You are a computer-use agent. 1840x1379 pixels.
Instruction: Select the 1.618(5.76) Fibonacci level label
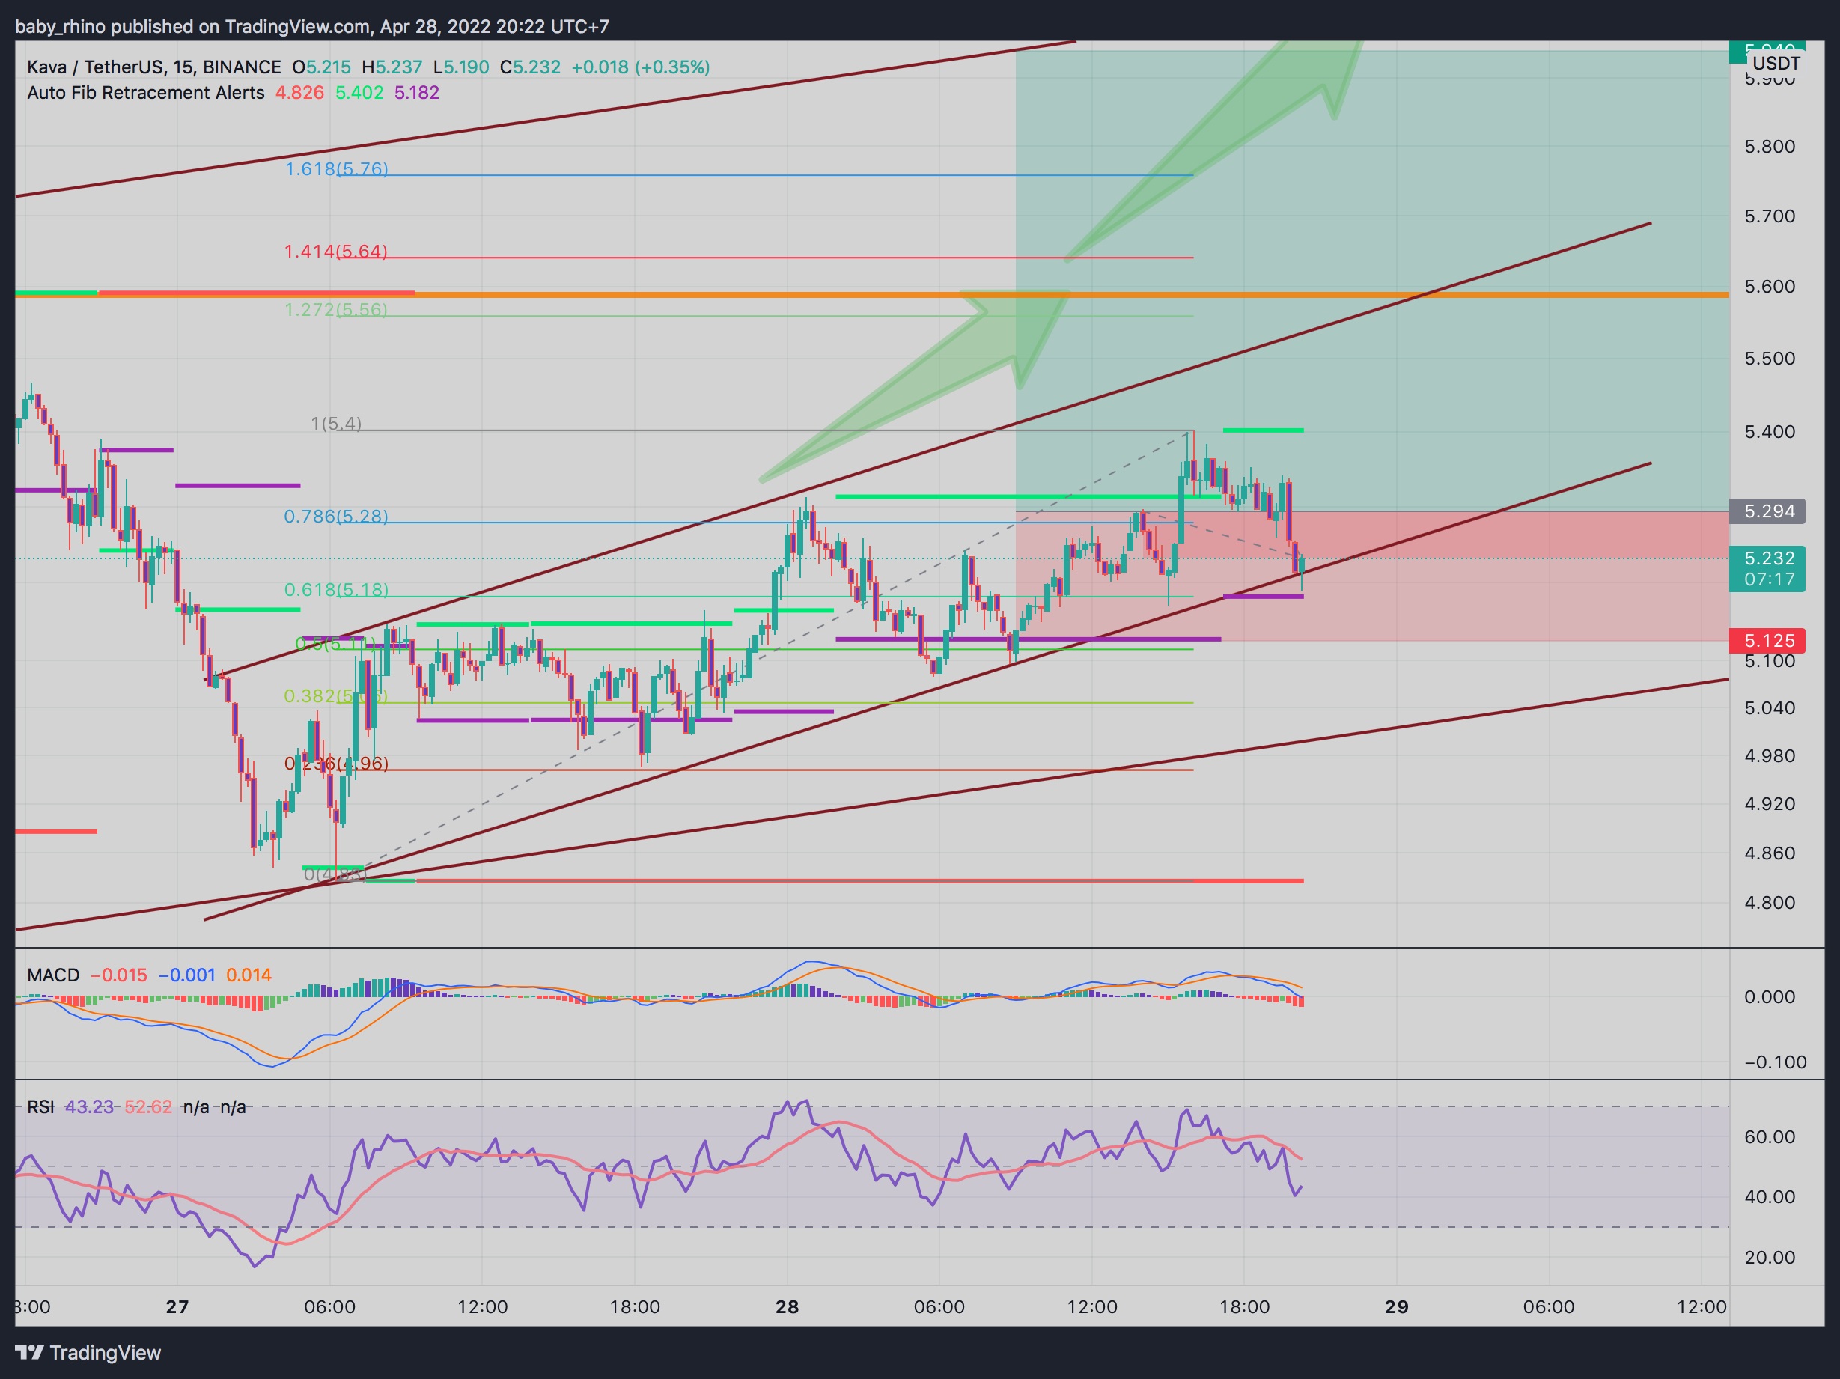click(x=337, y=169)
